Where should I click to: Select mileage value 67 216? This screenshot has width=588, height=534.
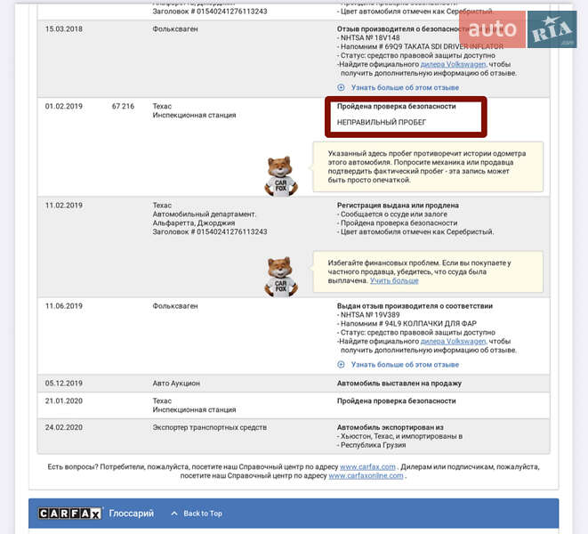(123, 106)
